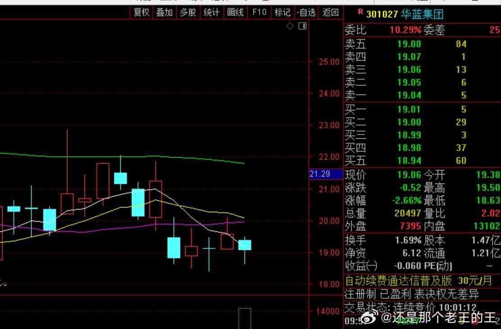Click the 委比 value 10.29%

(406, 30)
